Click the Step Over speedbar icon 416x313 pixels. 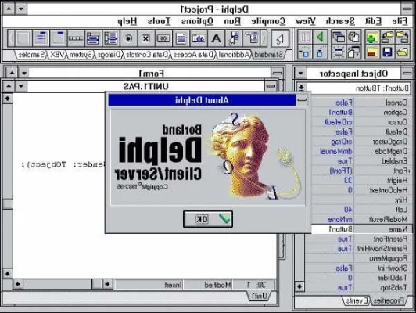point(305,52)
